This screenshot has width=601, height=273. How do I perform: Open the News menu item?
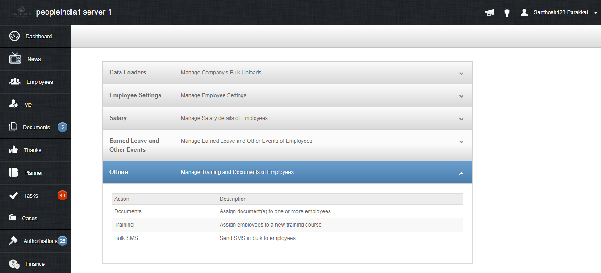point(35,59)
